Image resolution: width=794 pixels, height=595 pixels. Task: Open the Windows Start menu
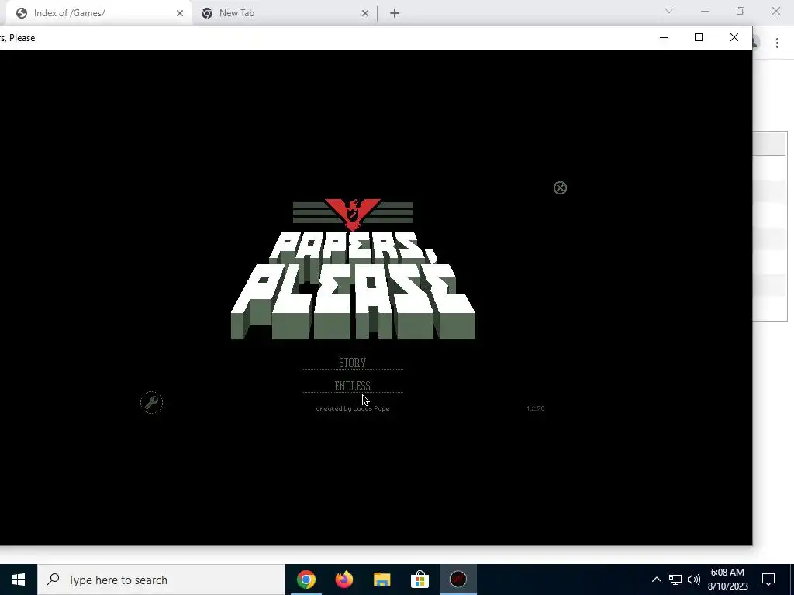(19, 580)
